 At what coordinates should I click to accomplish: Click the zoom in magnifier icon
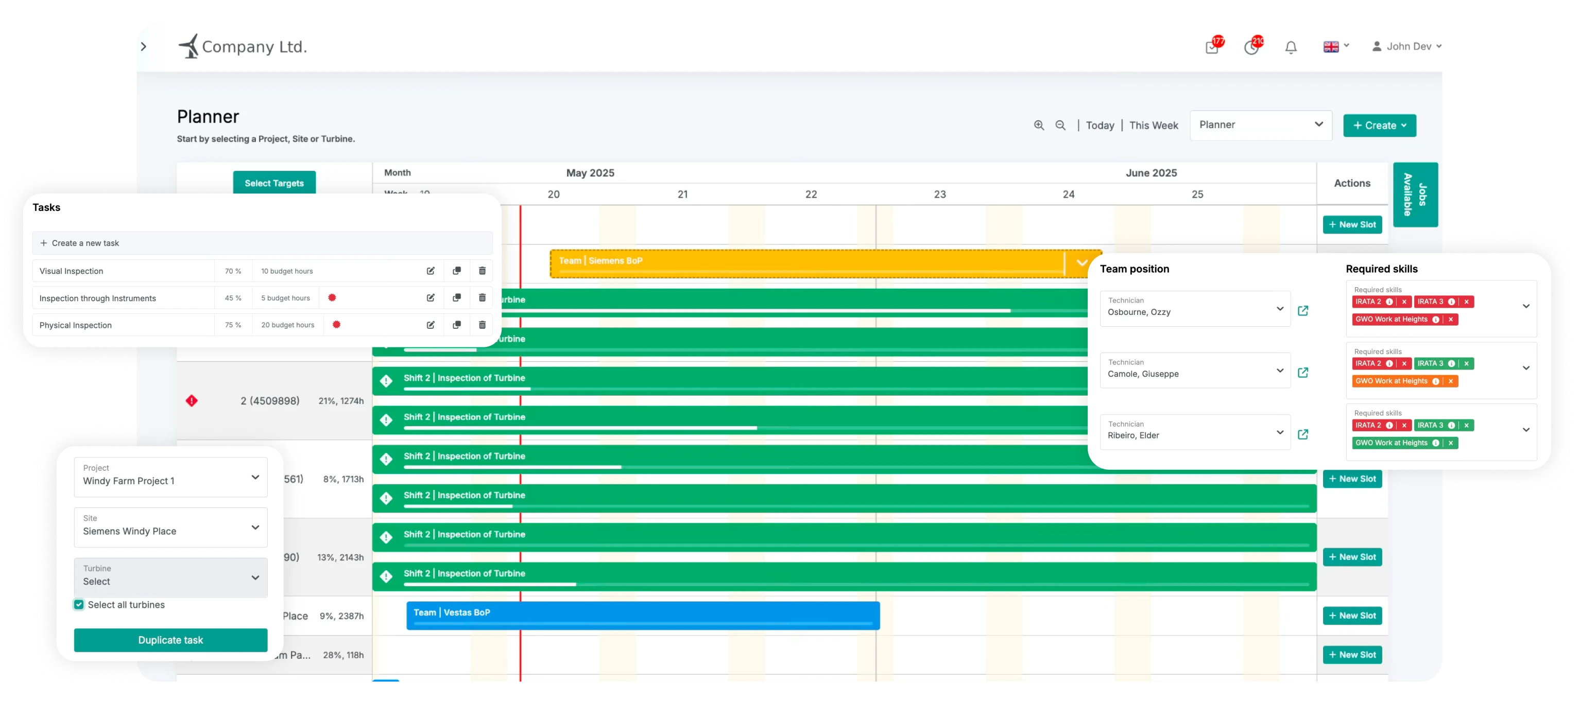tap(1039, 125)
